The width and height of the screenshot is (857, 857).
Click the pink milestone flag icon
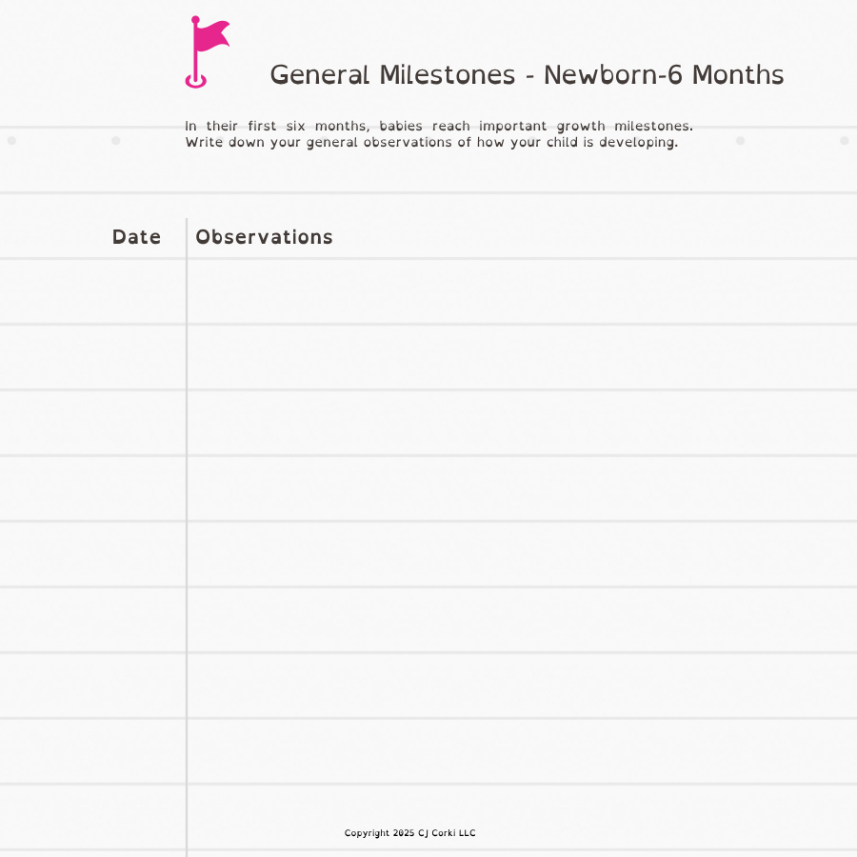coord(208,52)
